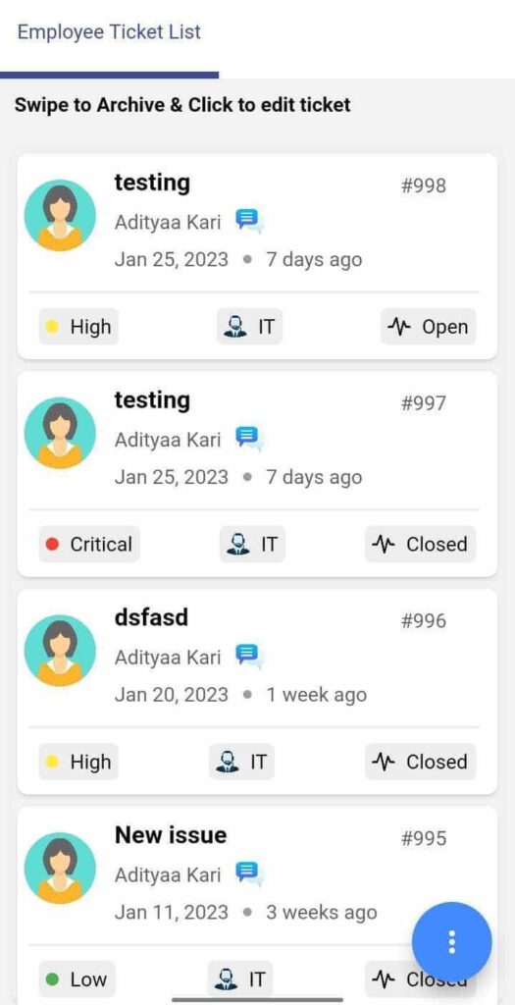Open the three-dot floating action button
515x1005 pixels.
pyautogui.click(x=452, y=941)
